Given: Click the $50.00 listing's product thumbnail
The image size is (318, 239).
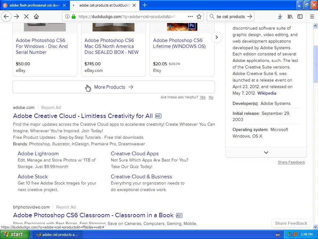Looking at the screenshot, I should [45, 27].
